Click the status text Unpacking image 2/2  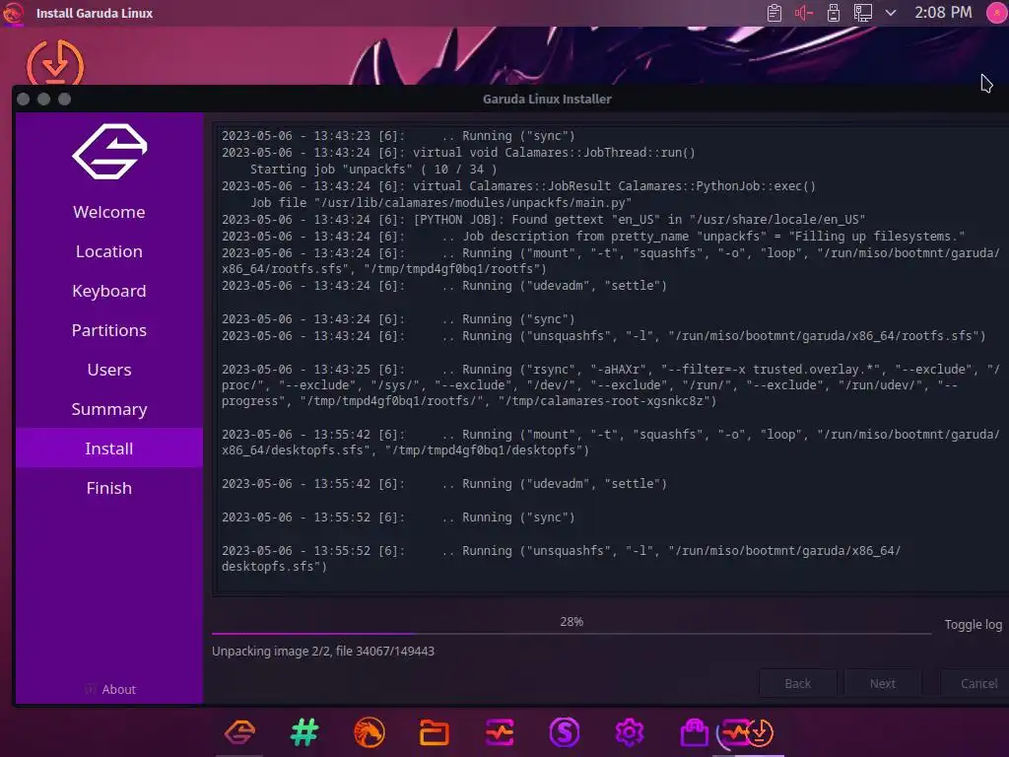(323, 652)
